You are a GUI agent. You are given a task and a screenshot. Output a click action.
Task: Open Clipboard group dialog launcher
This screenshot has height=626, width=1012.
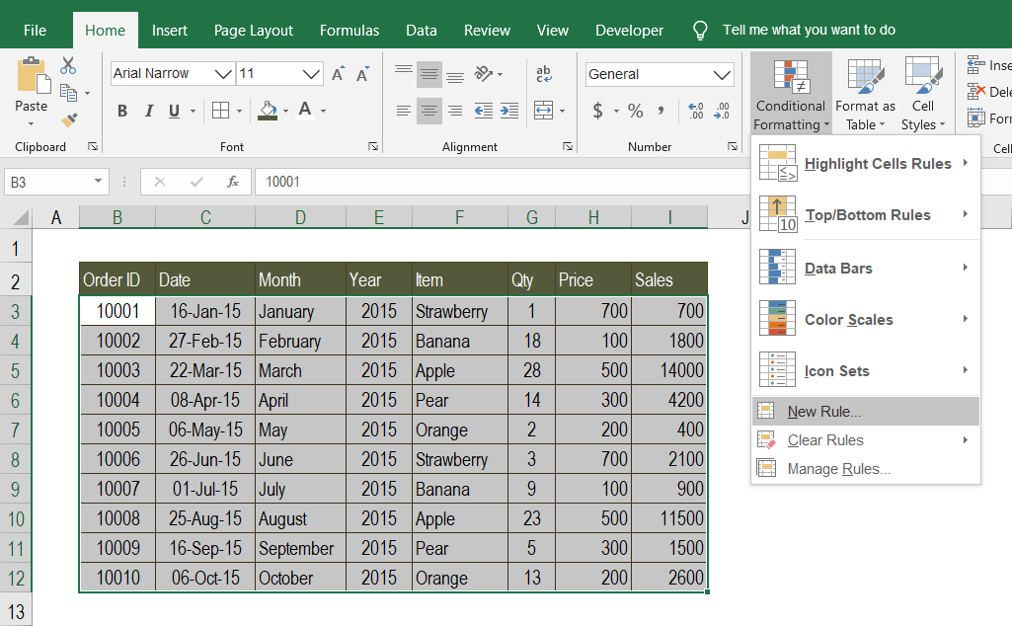coord(93,147)
